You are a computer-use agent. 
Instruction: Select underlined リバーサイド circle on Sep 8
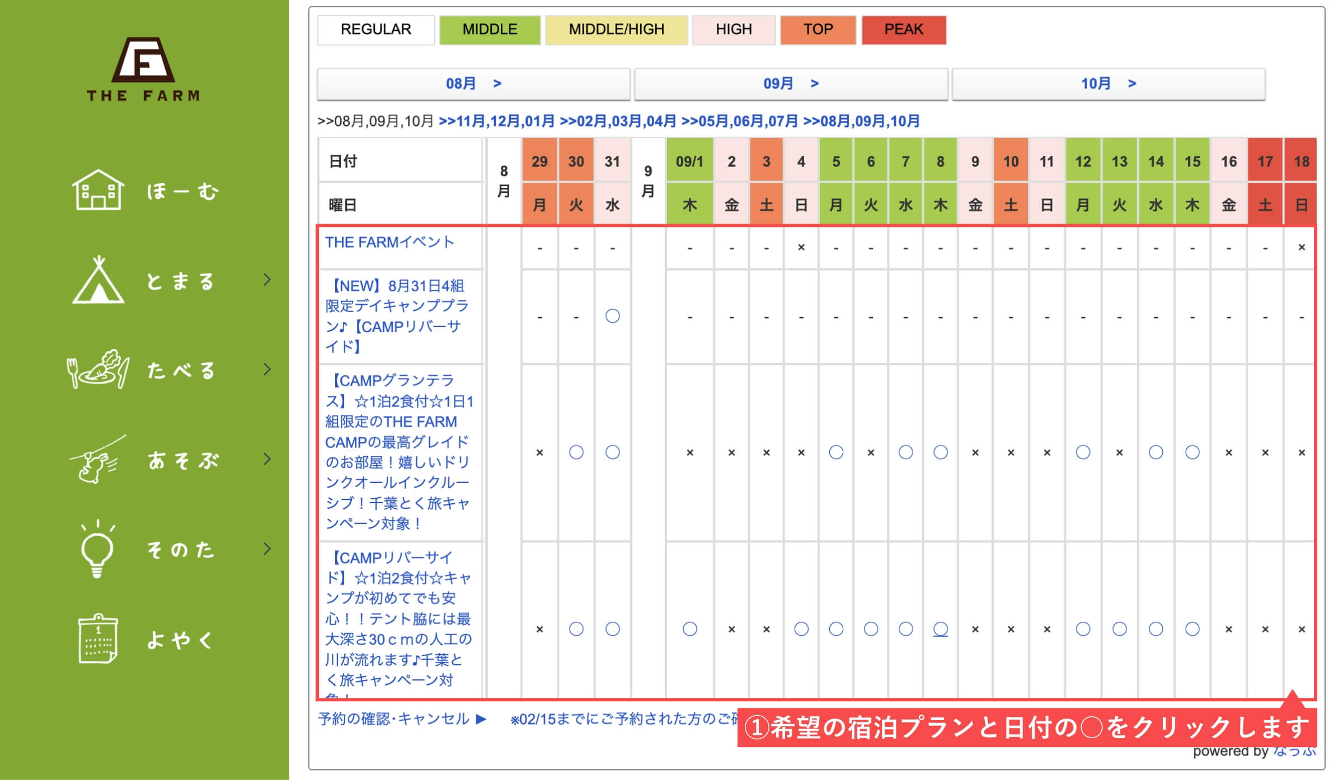pos(941,629)
